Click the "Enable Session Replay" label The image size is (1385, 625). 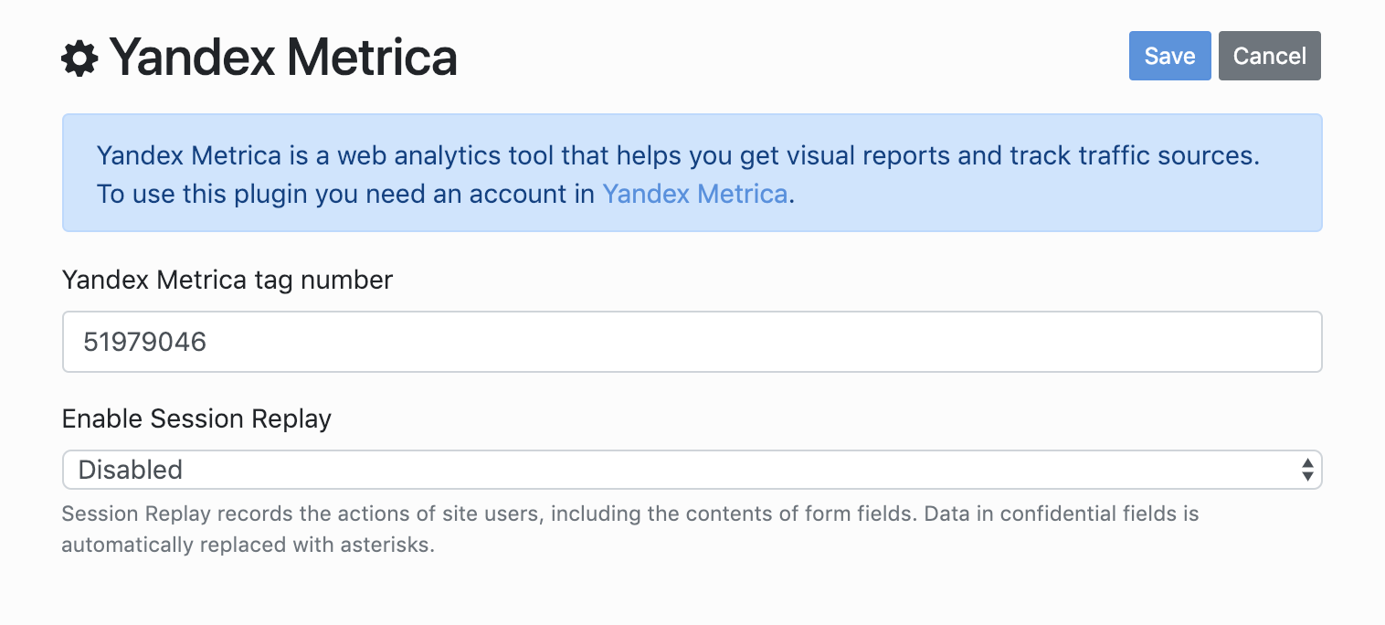pos(196,418)
